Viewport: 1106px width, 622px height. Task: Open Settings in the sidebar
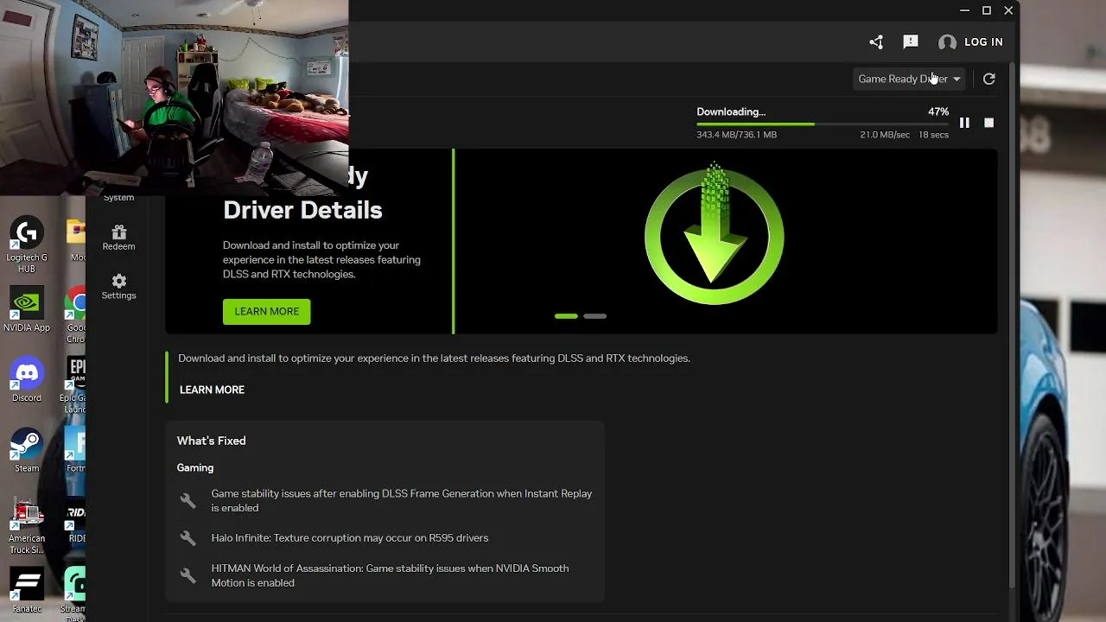(x=118, y=287)
